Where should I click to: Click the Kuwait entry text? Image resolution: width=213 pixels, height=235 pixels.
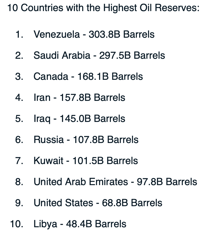(x=86, y=161)
